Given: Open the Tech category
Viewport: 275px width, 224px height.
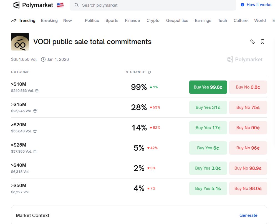Looking at the screenshot, I should (222, 21).
